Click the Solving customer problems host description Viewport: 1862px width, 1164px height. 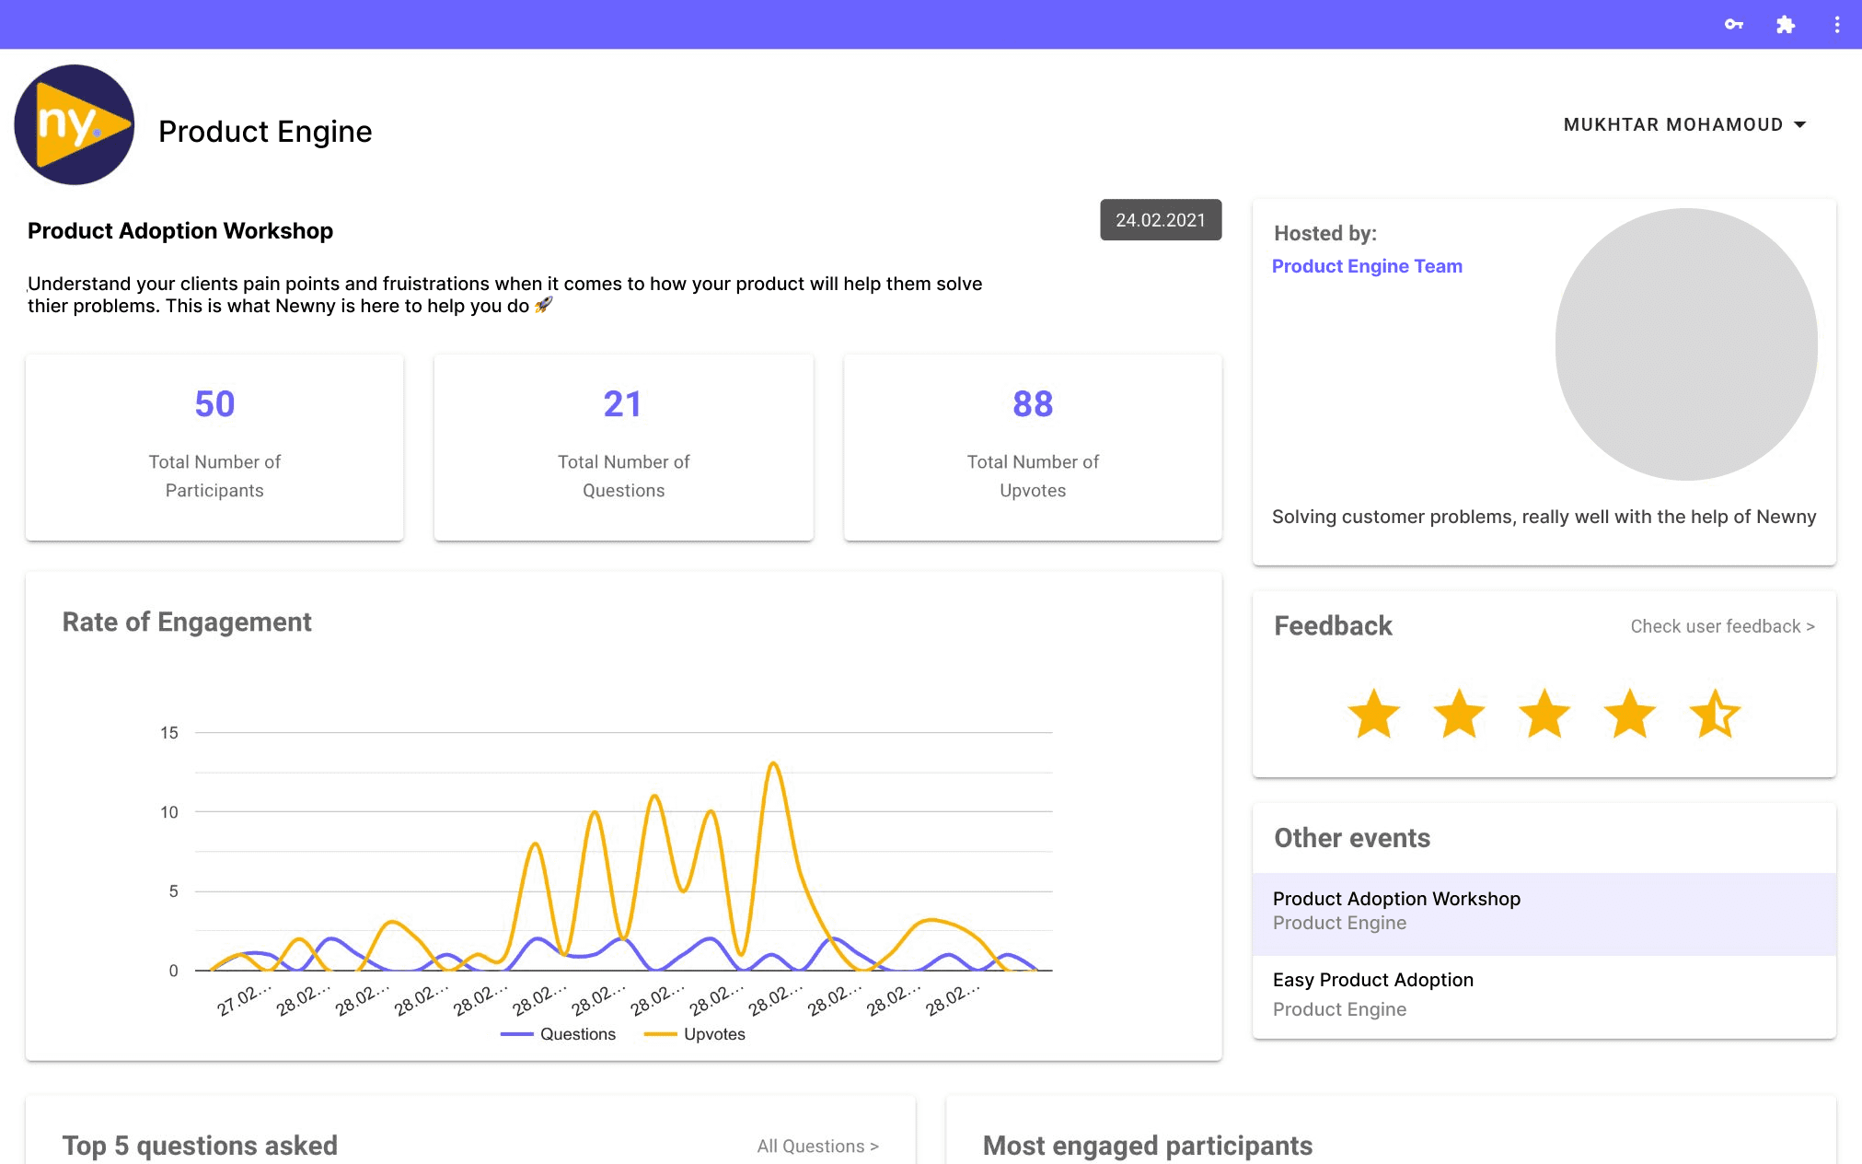pos(1544,518)
